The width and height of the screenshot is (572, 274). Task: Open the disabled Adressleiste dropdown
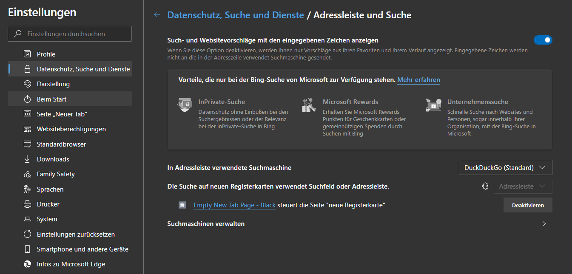point(523,186)
